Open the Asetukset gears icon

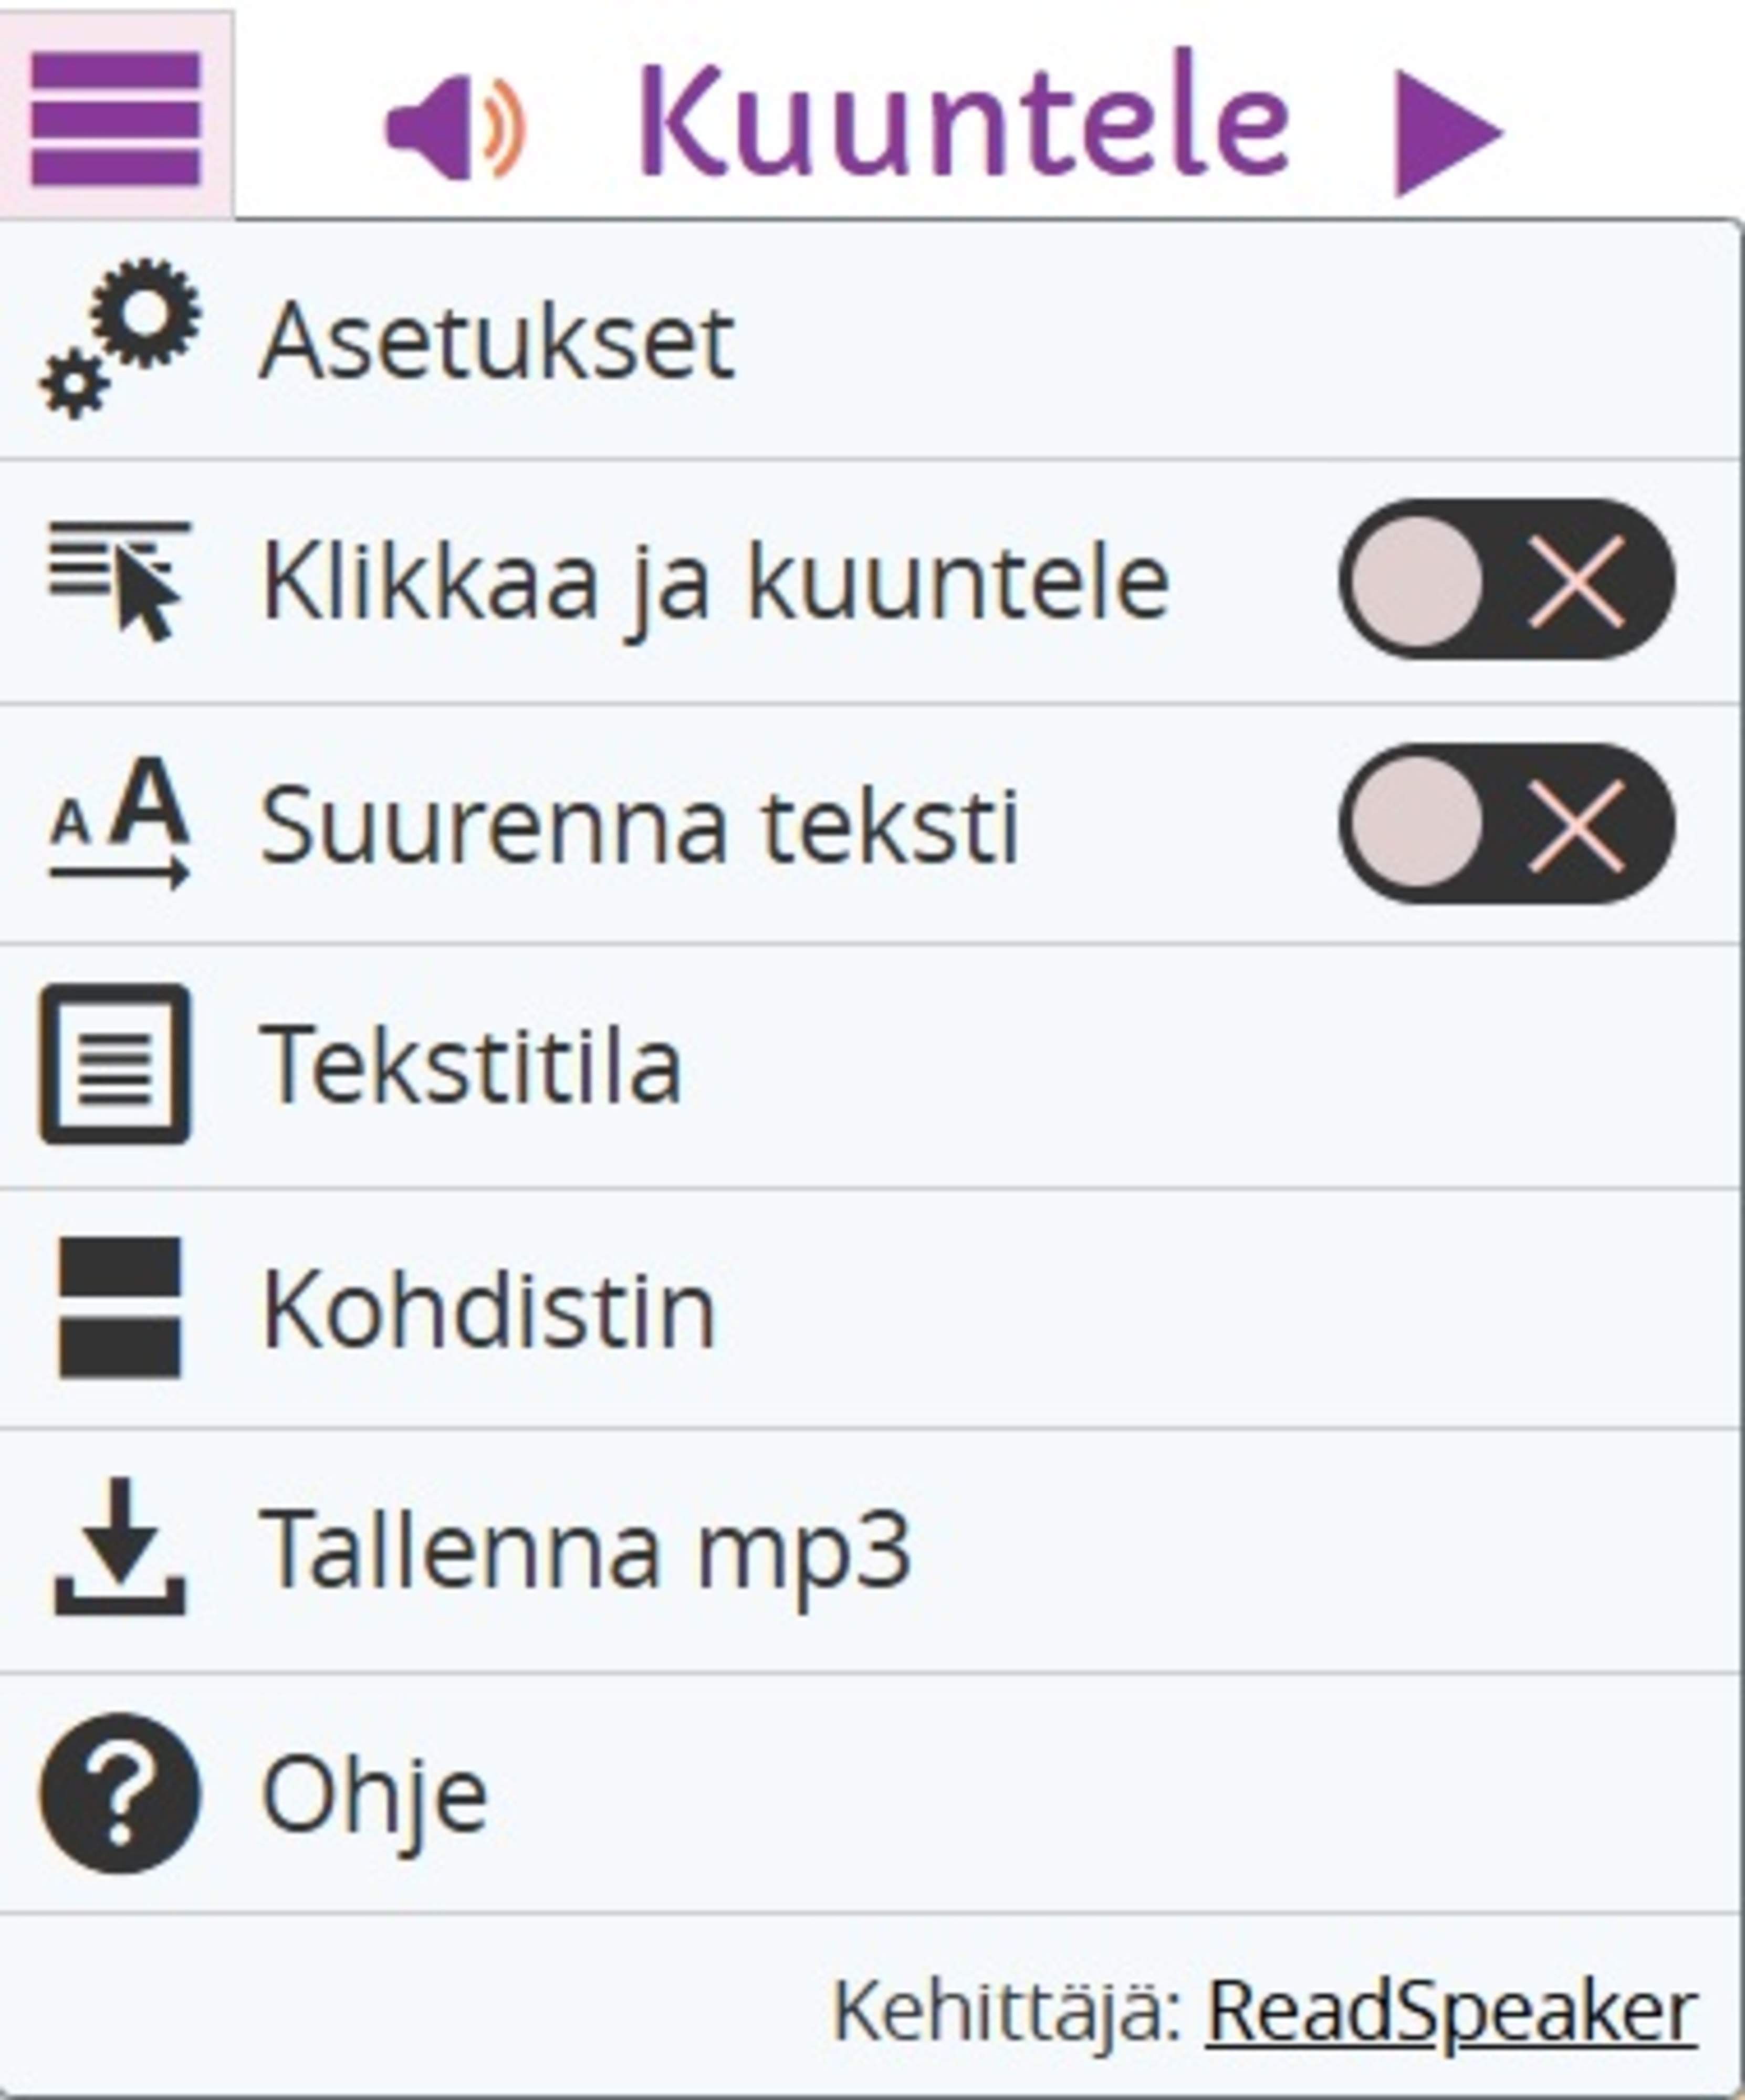(120, 338)
